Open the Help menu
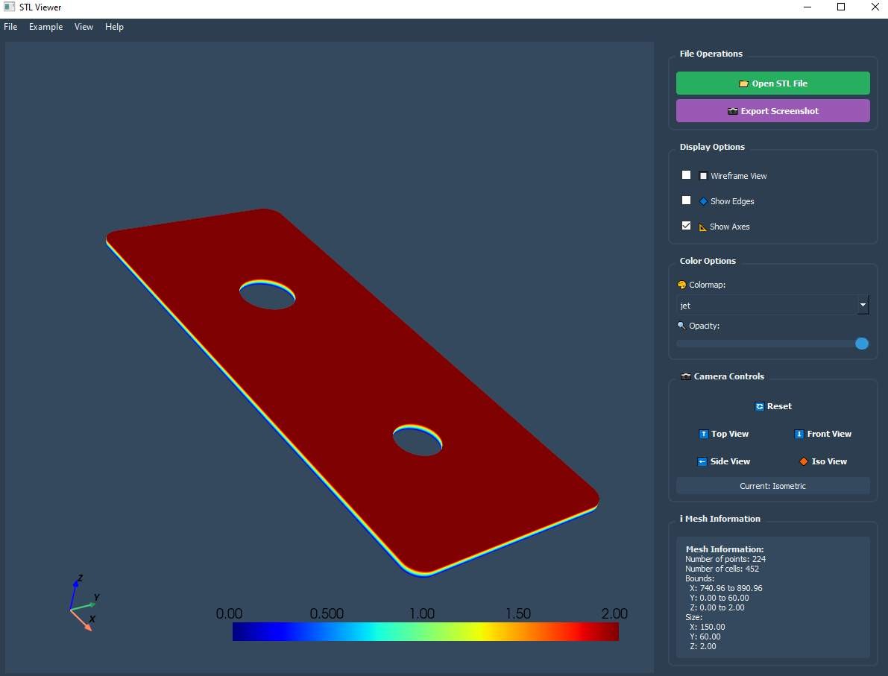The height and width of the screenshot is (676, 888). click(114, 27)
